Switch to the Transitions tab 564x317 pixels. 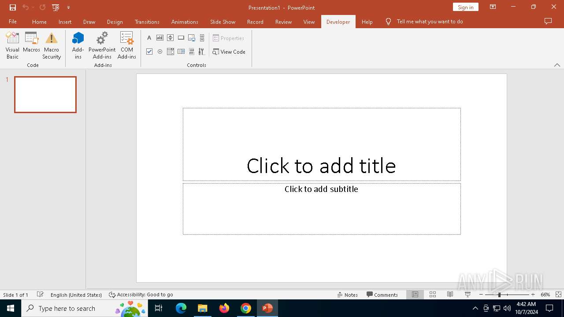(x=147, y=22)
